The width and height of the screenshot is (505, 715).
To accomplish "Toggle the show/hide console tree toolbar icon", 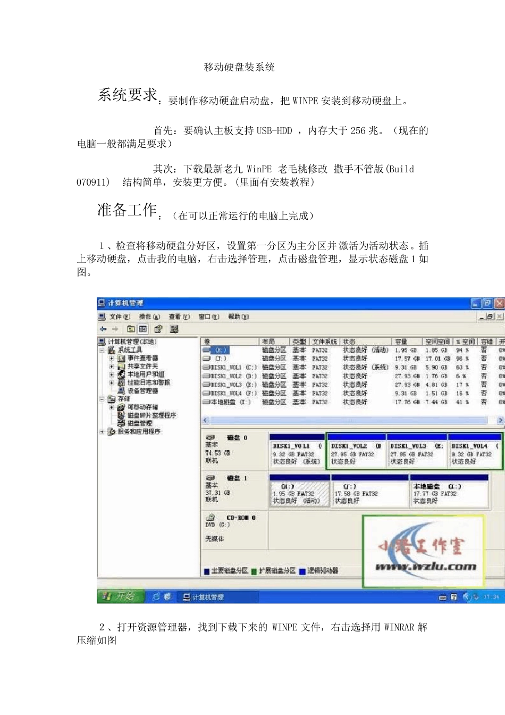I will (143, 329).
